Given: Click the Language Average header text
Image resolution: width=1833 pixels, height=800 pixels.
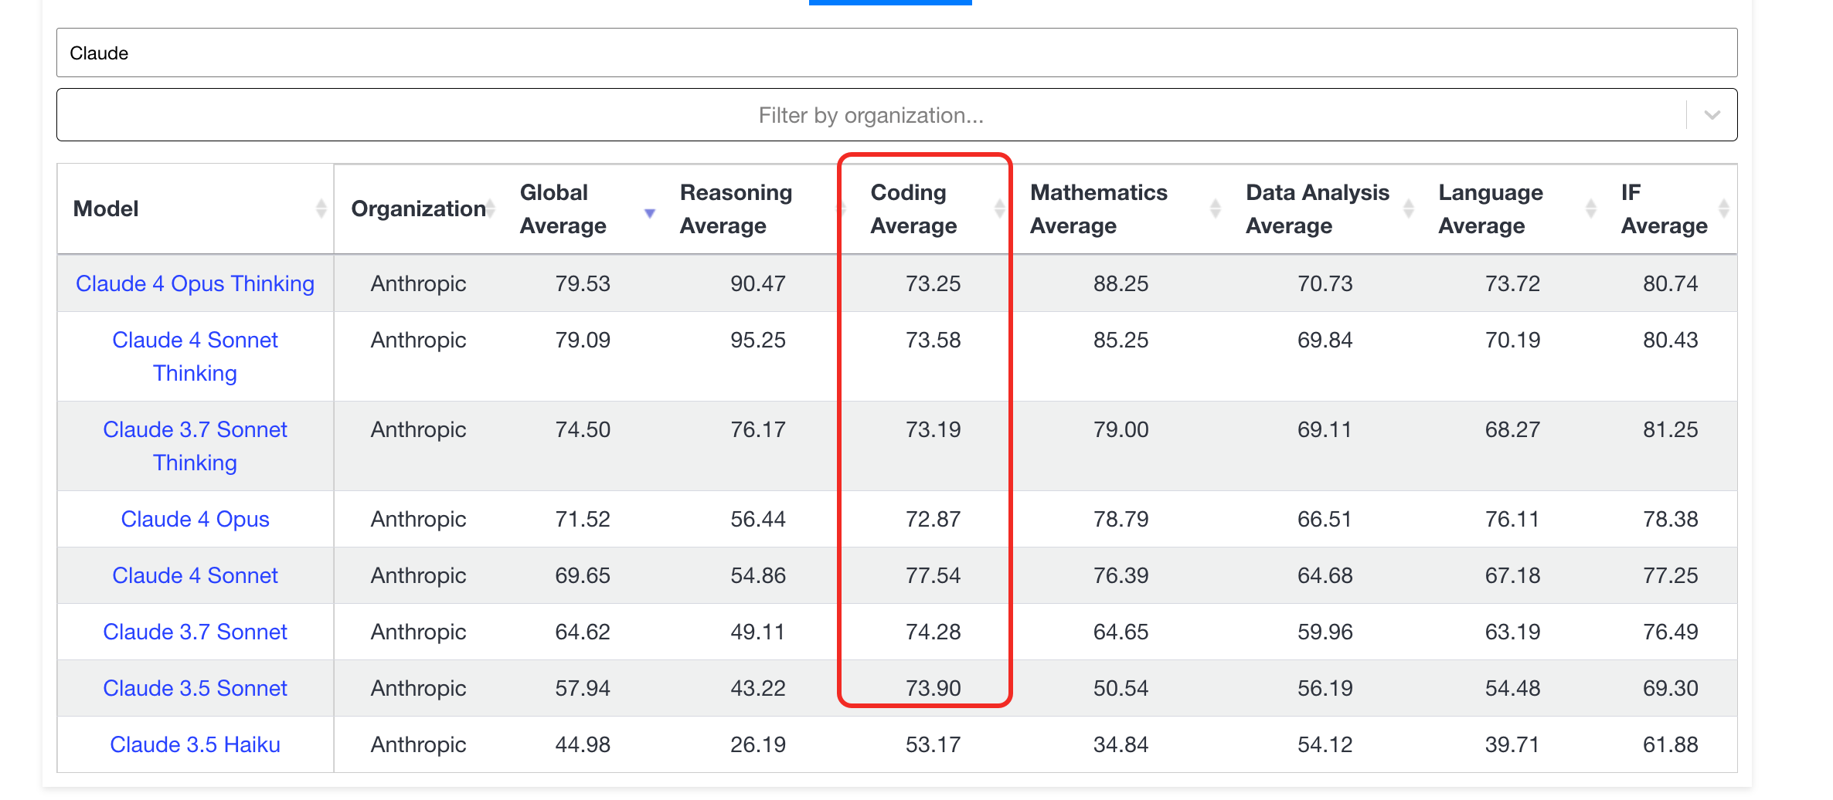Looking at the screenshot, I should [x=1491, y=208].
